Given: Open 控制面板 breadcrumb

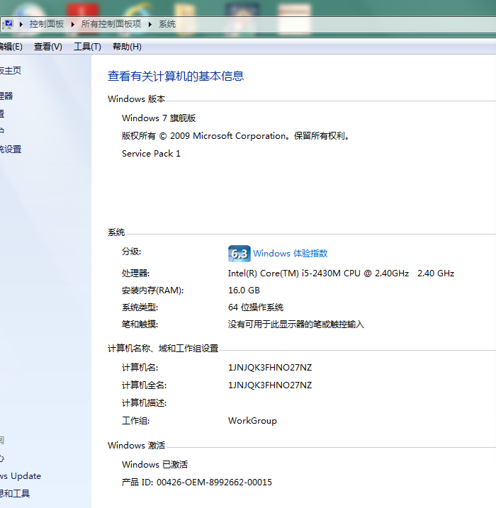Looking at the screenshot, I should (47, 24).
